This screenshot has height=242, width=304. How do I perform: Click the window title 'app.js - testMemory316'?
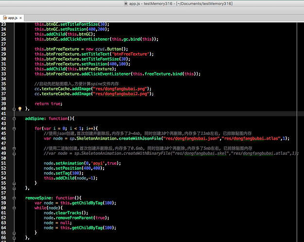tap(151, 3)
